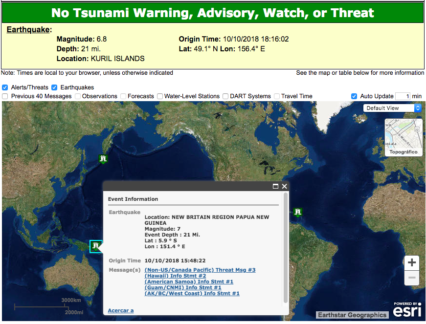Screen dimensions: 426x324
Task: Click the Esri logo
Action: click(x=407, y=310)
